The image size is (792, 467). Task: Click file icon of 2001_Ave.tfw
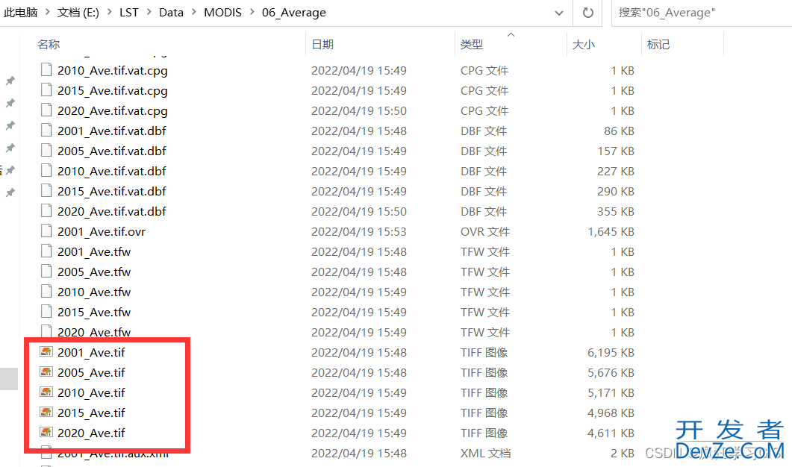click(46, 251)
